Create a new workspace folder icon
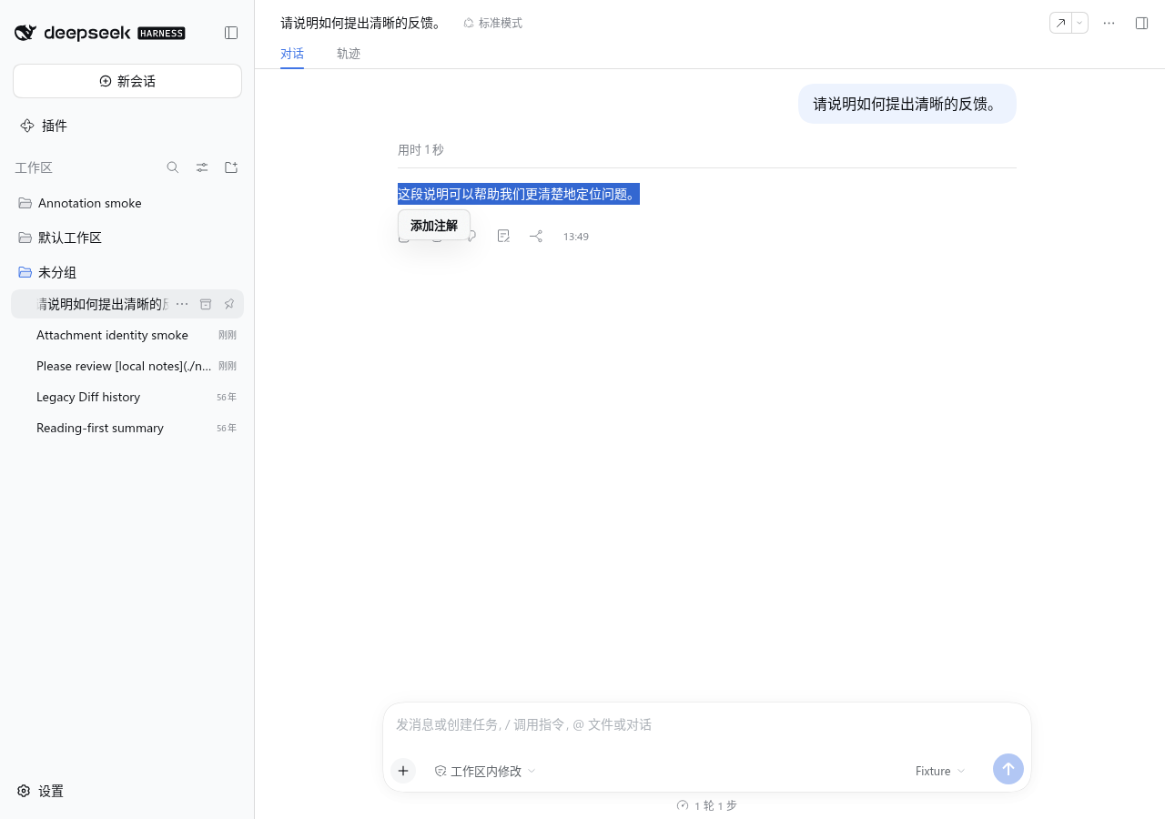Screen dimensions: 1165x819 coord(231,167)
